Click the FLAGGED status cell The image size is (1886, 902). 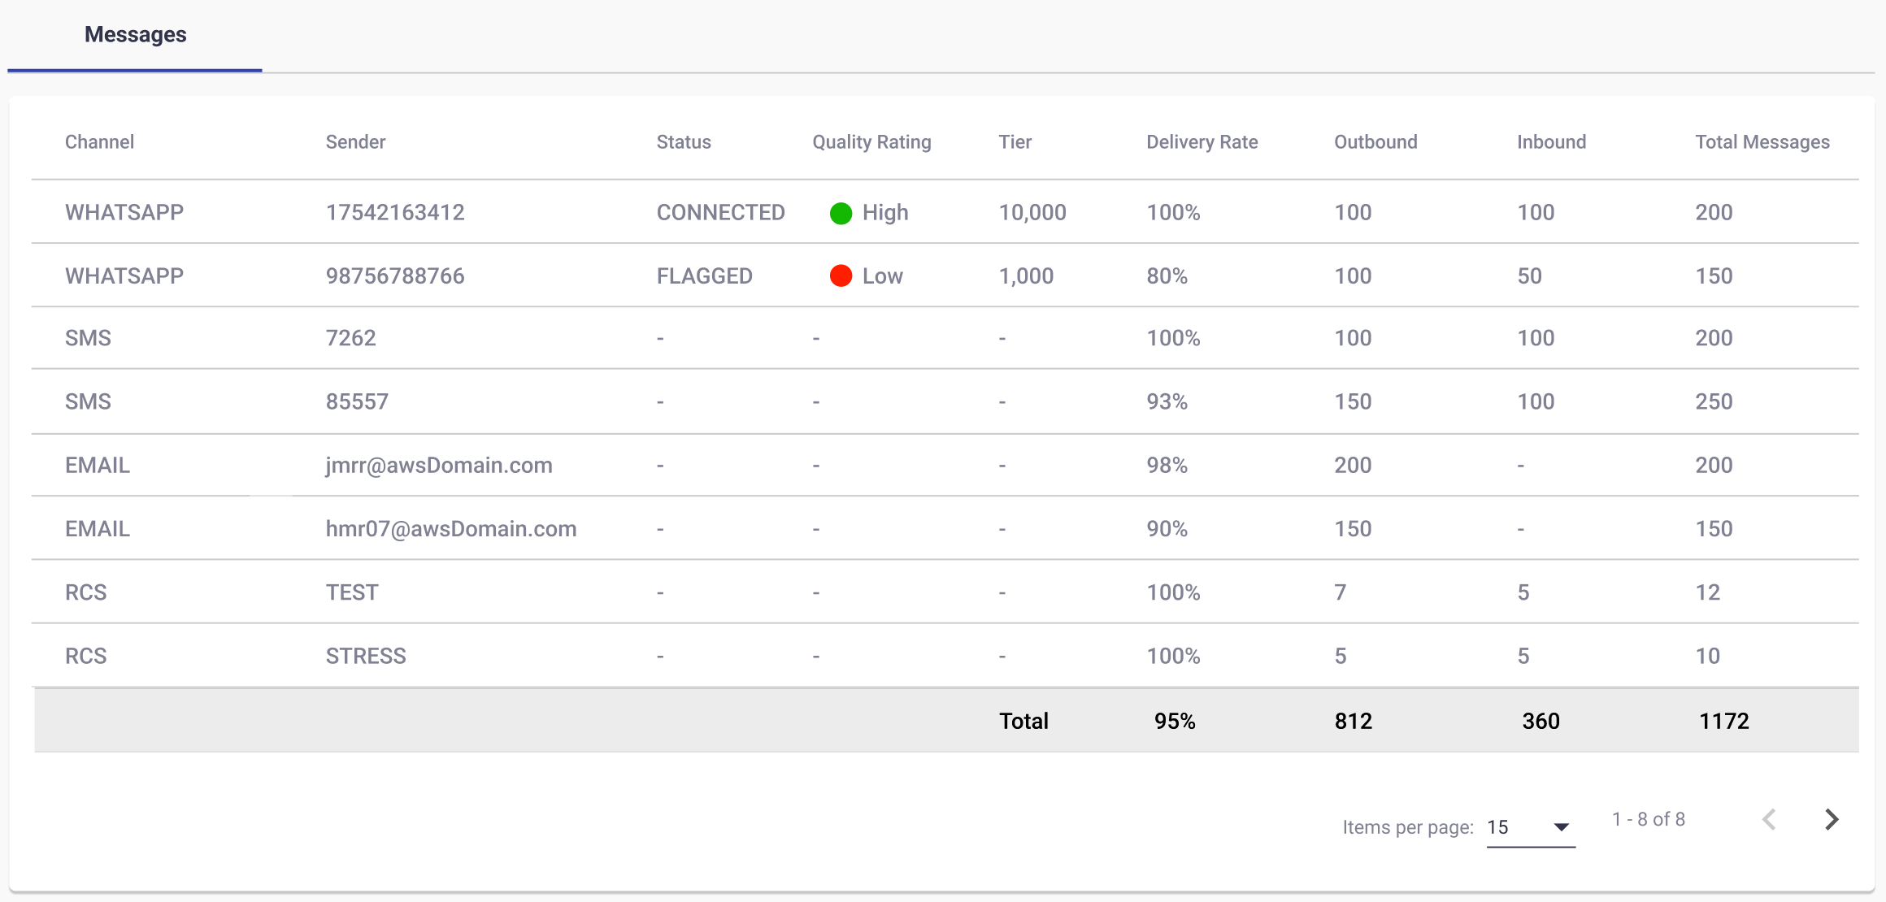coord(704,276)
